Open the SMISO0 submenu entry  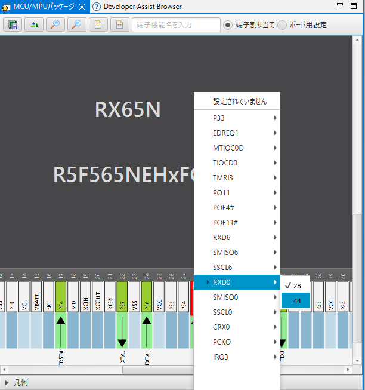237,297
